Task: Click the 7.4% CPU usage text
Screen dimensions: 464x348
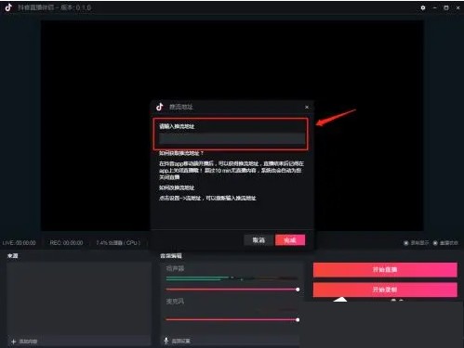Action: (118, 243)
